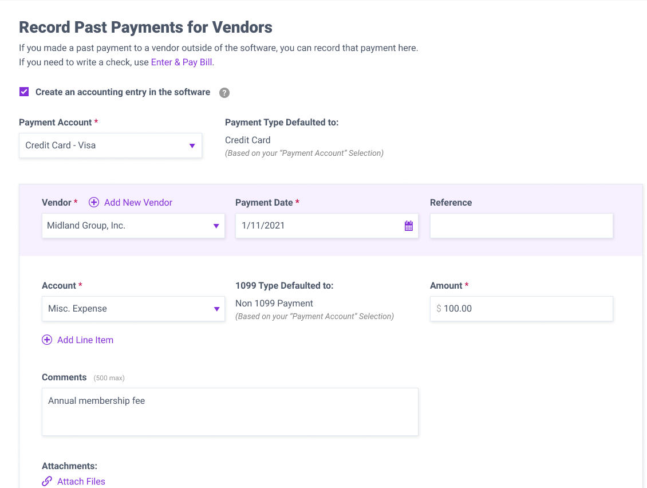Expand the Vendor dropdown showing Midland Group
This screenshot has height=488, width=647.
coord(133,226)
